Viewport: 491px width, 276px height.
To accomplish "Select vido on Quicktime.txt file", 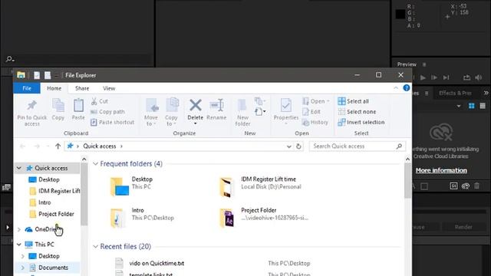I will pyautogui.click(x=157, y=263).
